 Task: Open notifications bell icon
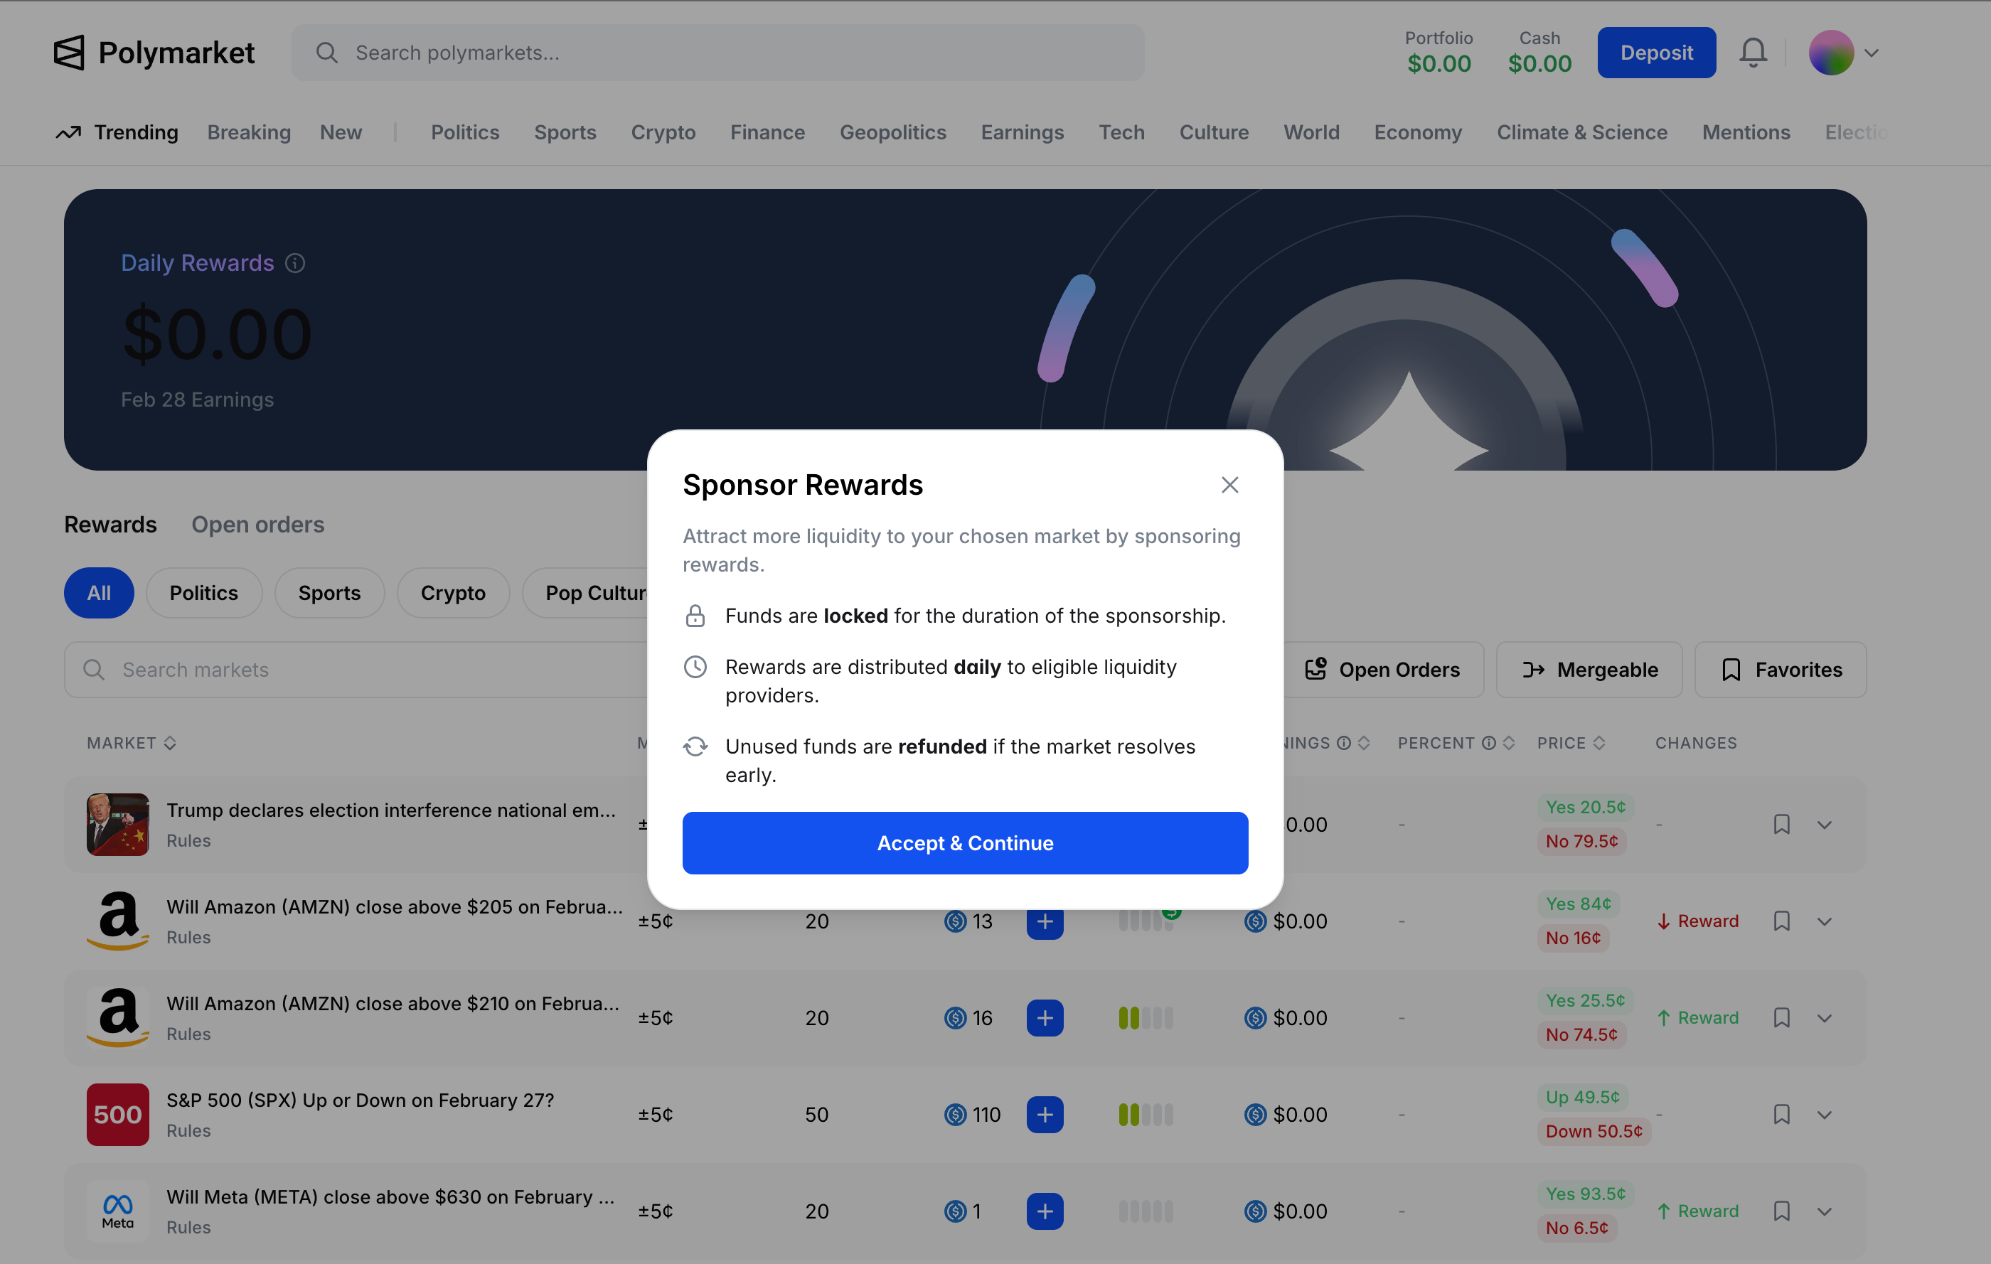point(1752,52)
